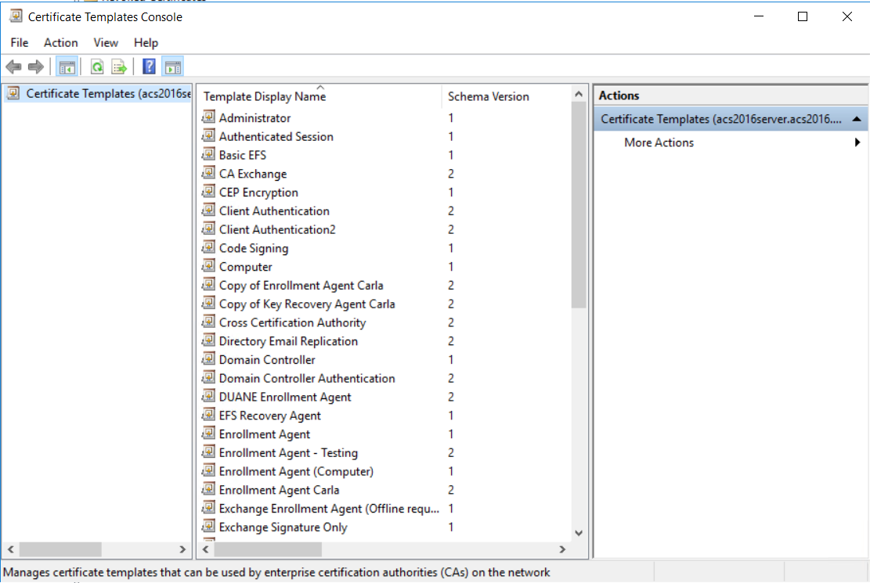Select Certificate Templates node in console tree
The image size is (870, 583).
(x=108, y=94)
